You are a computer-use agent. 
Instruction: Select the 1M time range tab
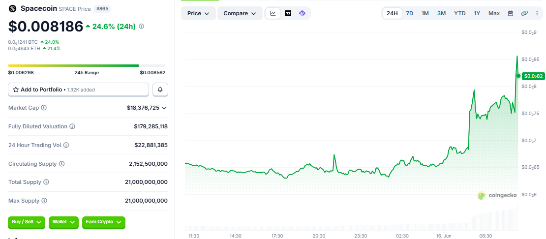pyautogui.click(x=425, y=13)
